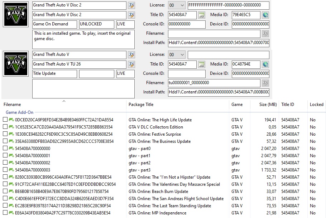Click GTA V logo thumbnail of Title Update
326x218 pixels.
(16, 64)
